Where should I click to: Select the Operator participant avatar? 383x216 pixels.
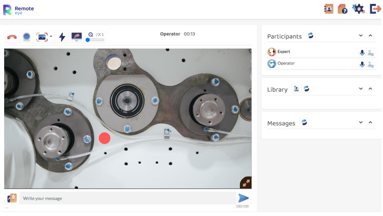(x=272, y=64)
